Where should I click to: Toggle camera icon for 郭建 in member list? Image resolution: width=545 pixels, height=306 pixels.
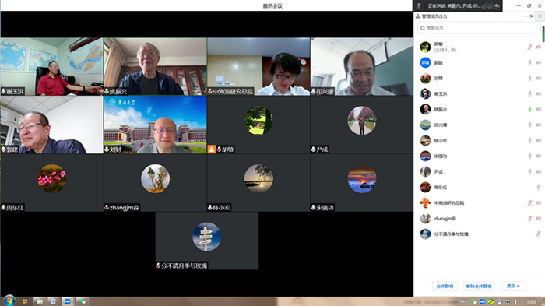coord(539,62)
